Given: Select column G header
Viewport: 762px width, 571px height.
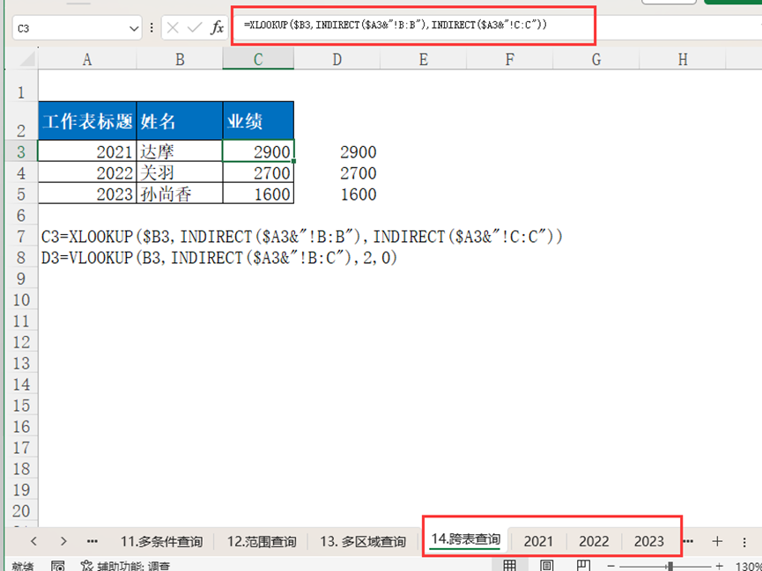Looking at the screenshot, I should point(596,59).
